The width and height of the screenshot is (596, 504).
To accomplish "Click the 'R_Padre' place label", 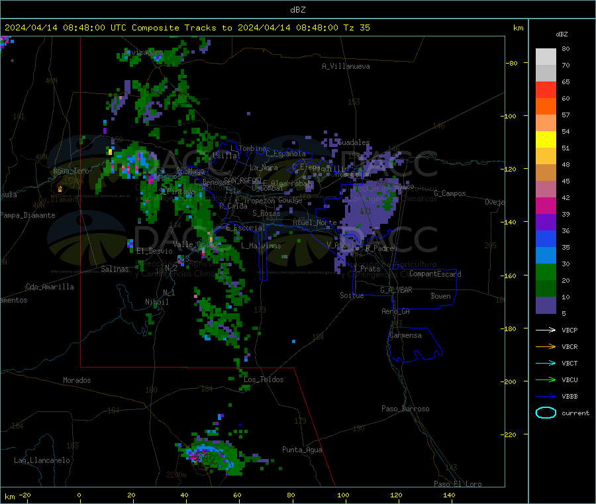I will tap(379, 248).
